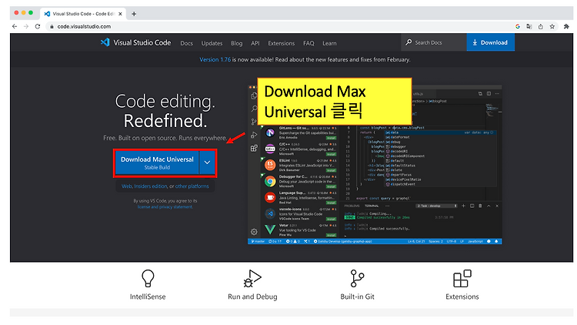Bookmark this page with star icon
This screenshot has height=325, width=577.
pos(552,26)
